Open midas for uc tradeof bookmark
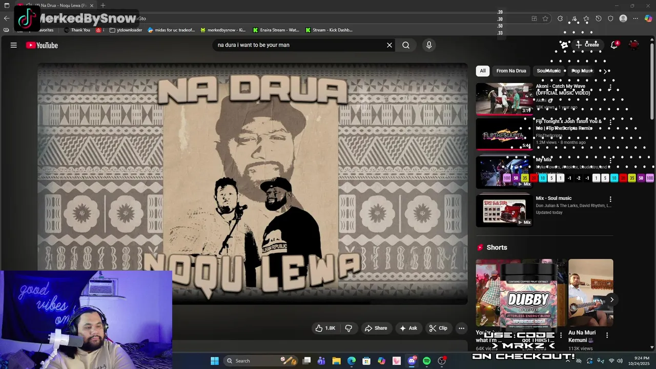The height and width of the screenshot is (369, 656). (x=171, y=30)
